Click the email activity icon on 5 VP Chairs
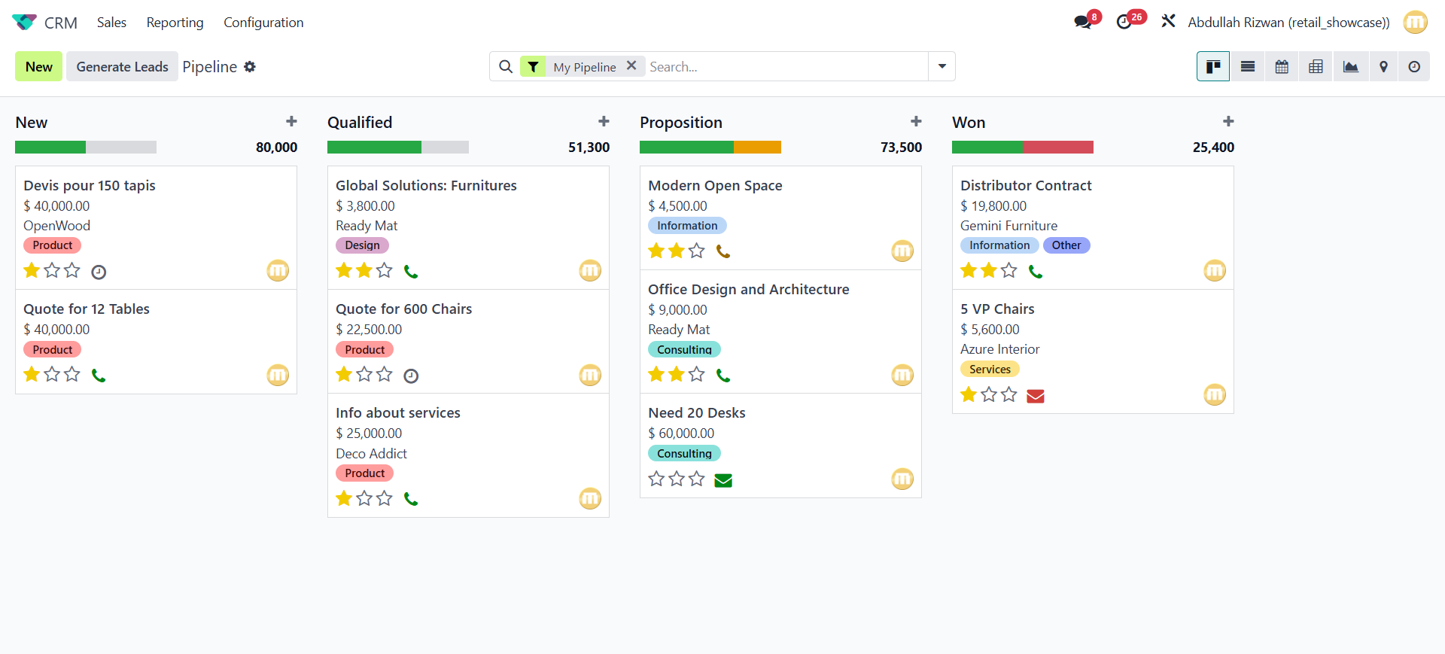Image resolution: width=1445 pixels, height=654 pixels. (x=1036, y=396)
